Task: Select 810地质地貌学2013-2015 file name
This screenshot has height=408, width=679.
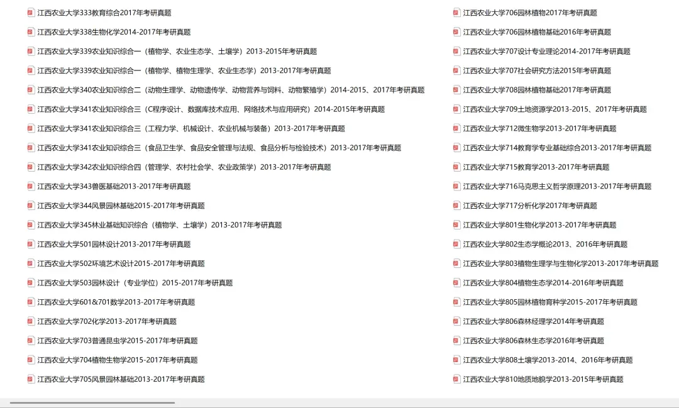Action: [x=543, y=379]
